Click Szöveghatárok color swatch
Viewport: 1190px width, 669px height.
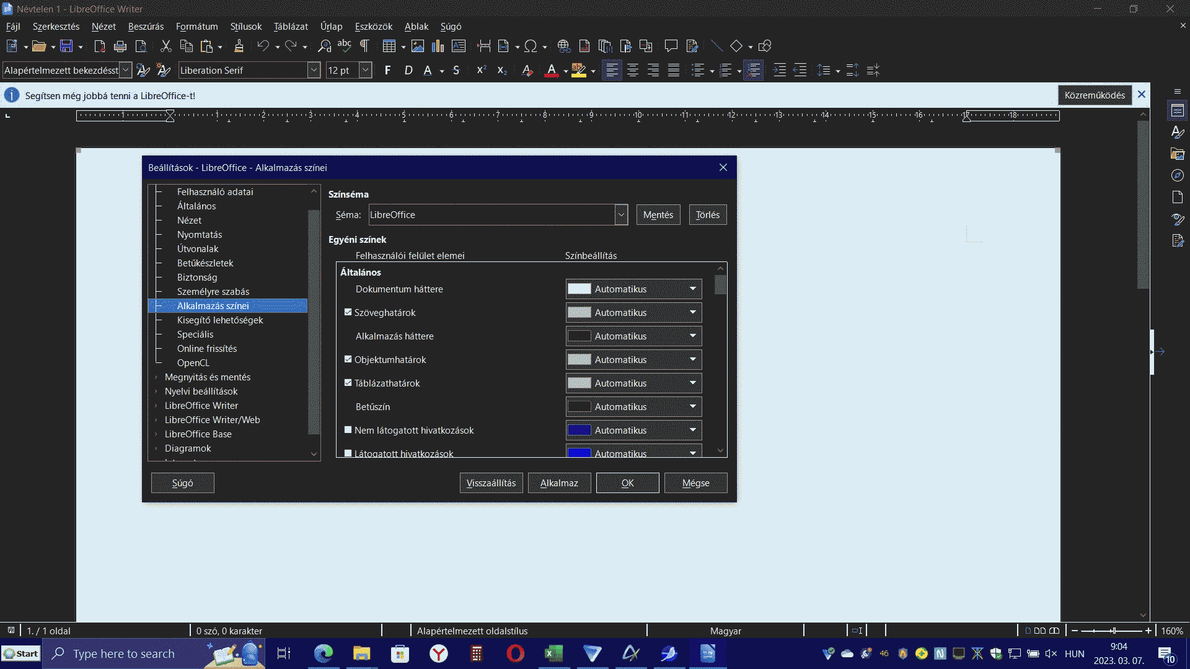(x=580, y=312)
